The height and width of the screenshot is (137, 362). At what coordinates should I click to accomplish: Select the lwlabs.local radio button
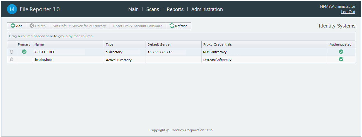click(x=11, y=59)
